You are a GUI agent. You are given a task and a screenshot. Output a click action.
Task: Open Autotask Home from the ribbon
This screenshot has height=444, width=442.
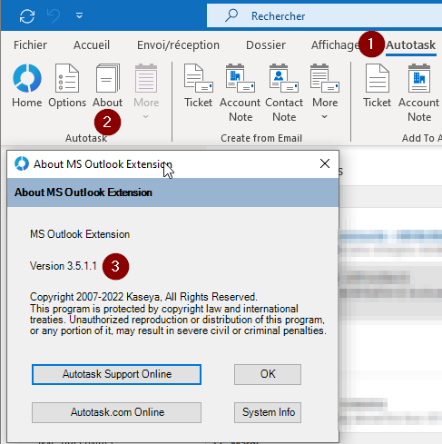click(27, 85)
